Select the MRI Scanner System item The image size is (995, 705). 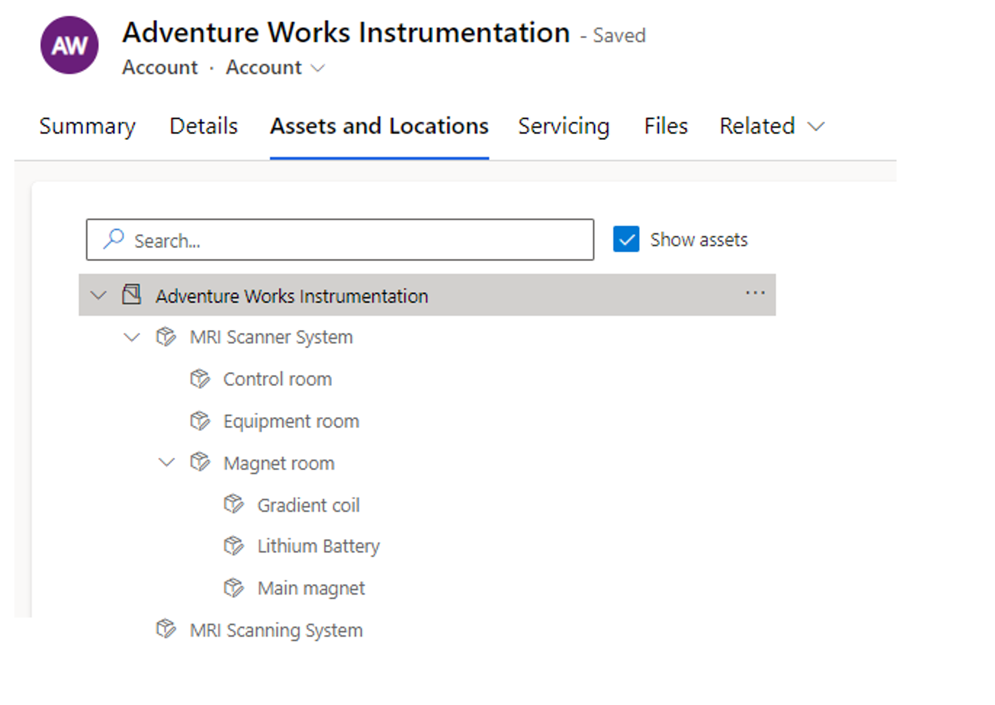271,337
